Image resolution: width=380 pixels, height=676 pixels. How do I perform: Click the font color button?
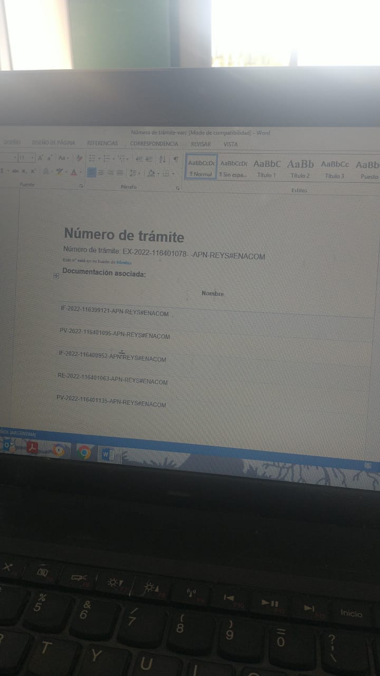73,172
